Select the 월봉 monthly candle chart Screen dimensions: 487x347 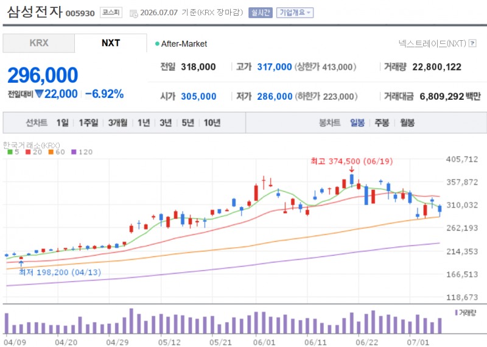pyautogui.click(x=407, y=123)
